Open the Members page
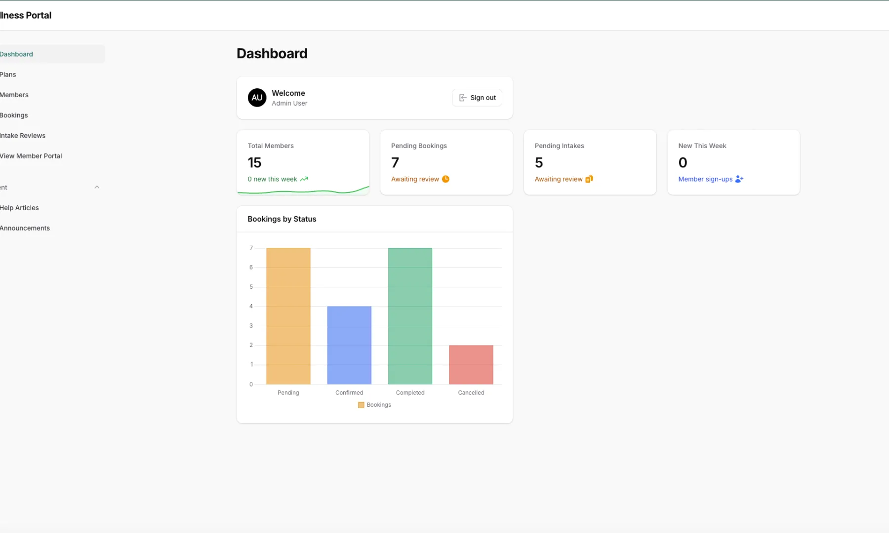This screenshot has width=889, height=533. [x=14, y=94]
